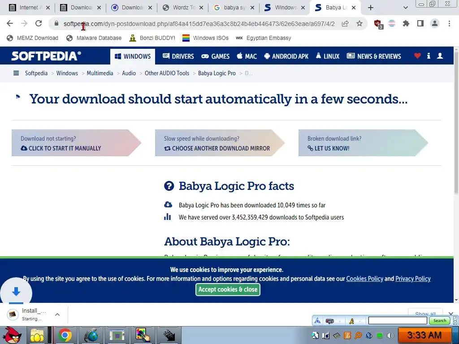Expand the Install download item options
The width and height of the screenshot is (459, 344).
click(57, 314)
